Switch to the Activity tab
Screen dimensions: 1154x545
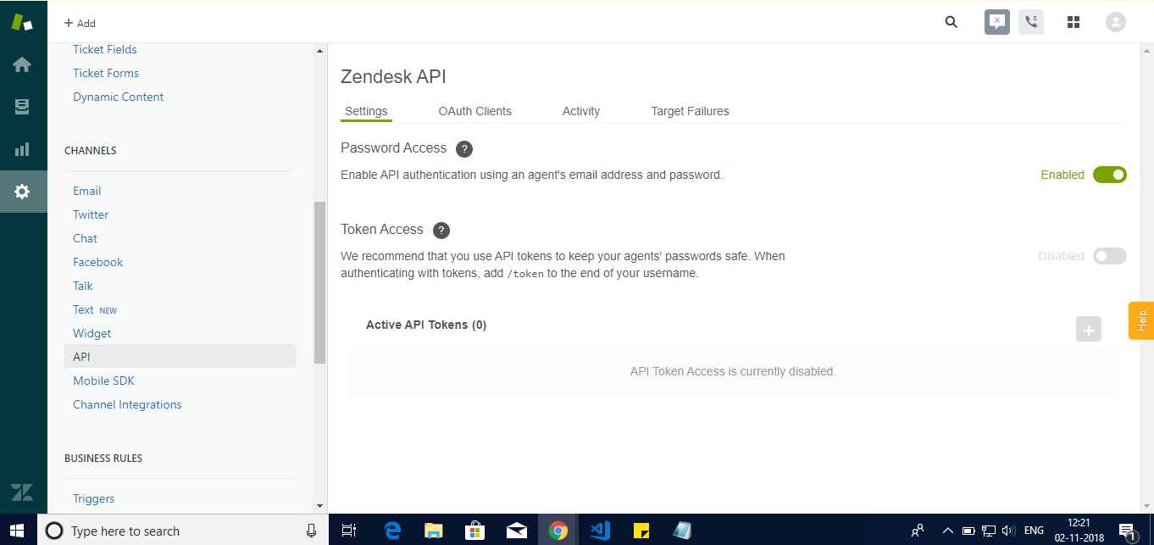click(581, 111)
